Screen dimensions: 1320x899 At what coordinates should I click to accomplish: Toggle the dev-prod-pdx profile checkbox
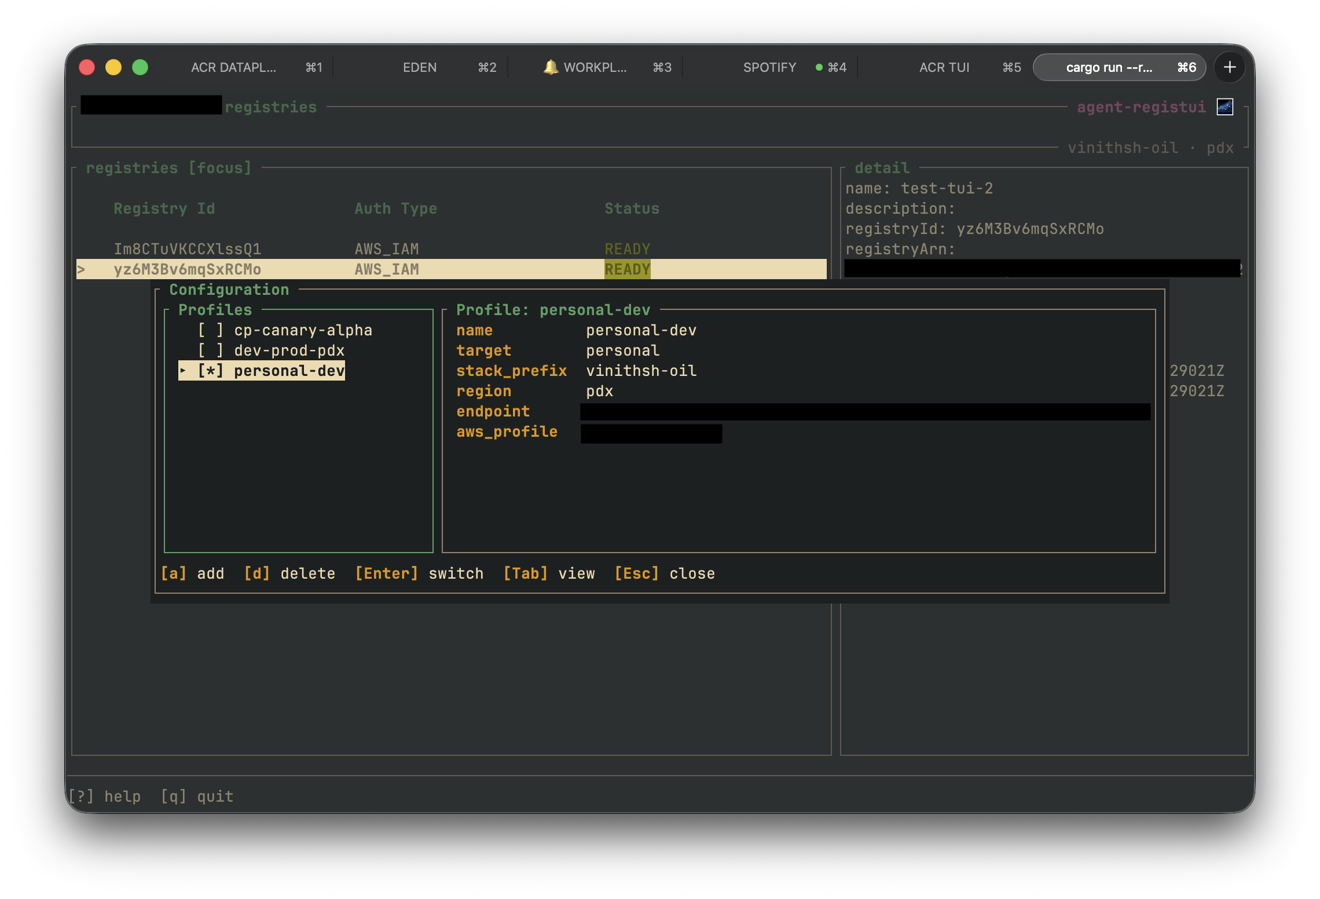pyautogui.click(x=210, y=350)
